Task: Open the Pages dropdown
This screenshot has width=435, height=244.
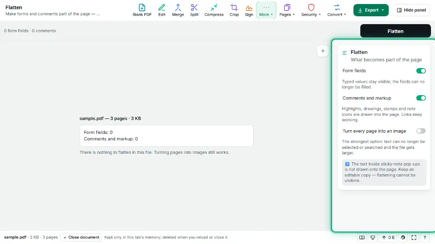Action: [287, 10]
